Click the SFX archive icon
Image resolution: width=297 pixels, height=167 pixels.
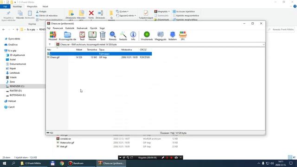[x=182, y=36]
